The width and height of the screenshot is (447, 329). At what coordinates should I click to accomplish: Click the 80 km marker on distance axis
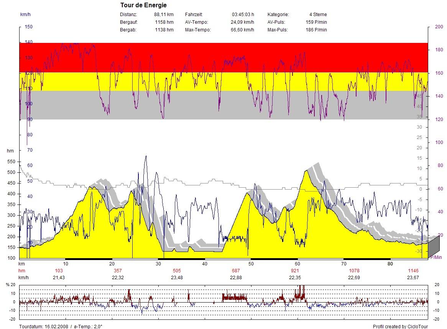pyautogui.click(x=390, y=264)
